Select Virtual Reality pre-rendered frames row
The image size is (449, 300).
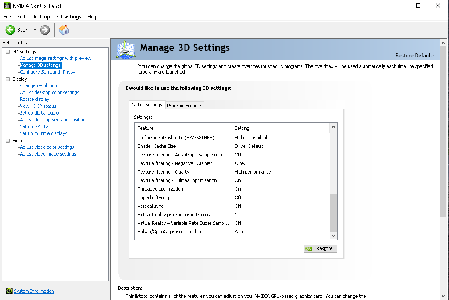[x=232, y=215]
